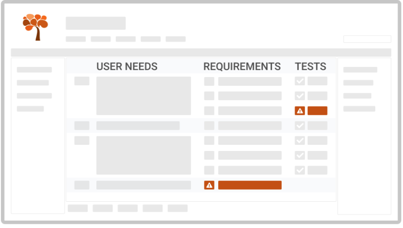The width and height of the screenshot is (403, 228).
Task: Select the first item in the right sidebar
Action: point(360,70)
